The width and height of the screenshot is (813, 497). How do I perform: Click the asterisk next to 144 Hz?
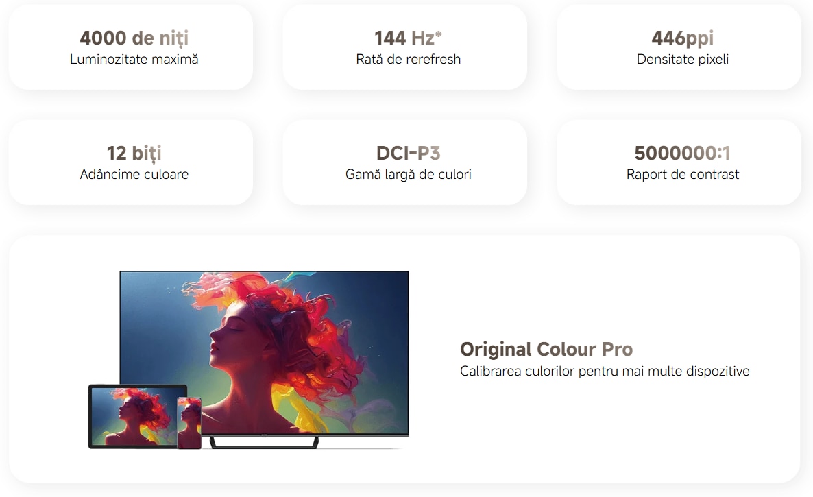pyautogui.click(x=439, y=34)
